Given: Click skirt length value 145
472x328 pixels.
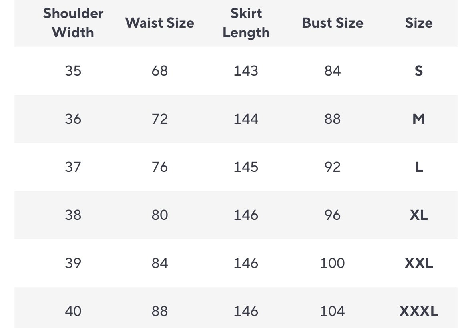Looking at the screenshot, I should tap(246, 167).
